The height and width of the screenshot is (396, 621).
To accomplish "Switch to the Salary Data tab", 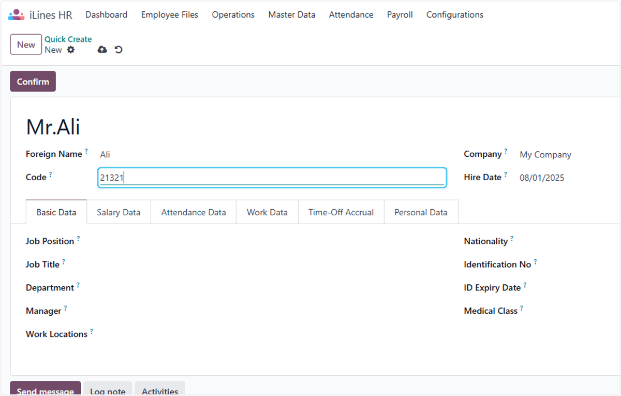I will pyautogui.click(x=119, y=212).
